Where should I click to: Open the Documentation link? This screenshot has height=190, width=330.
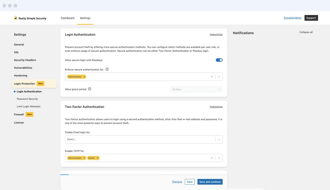pos(292,18)
